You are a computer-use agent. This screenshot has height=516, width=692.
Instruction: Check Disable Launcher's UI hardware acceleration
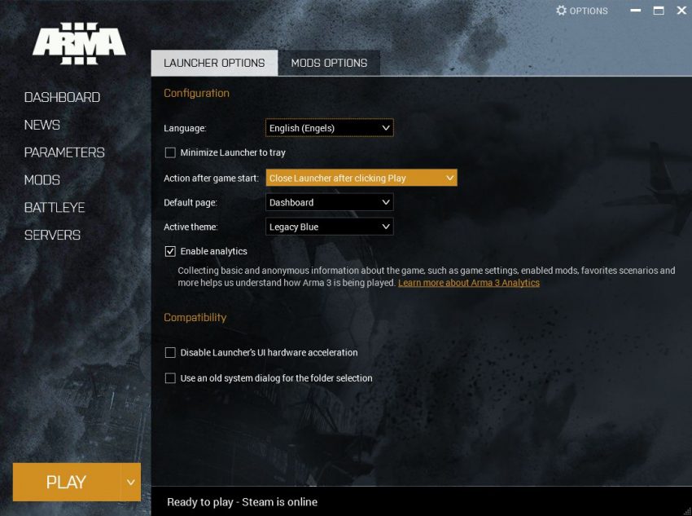[x=170, y=352]
